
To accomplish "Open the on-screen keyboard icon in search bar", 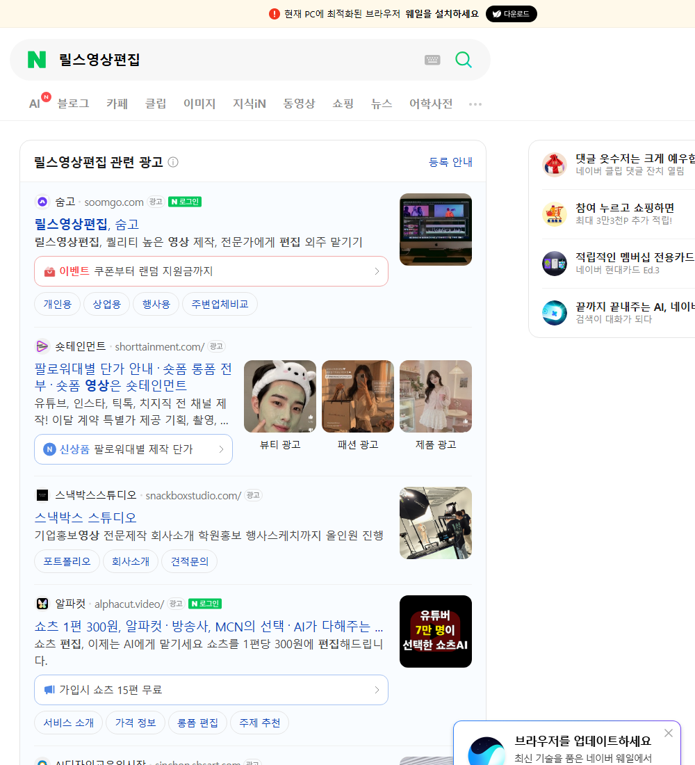I will (432, 60).
